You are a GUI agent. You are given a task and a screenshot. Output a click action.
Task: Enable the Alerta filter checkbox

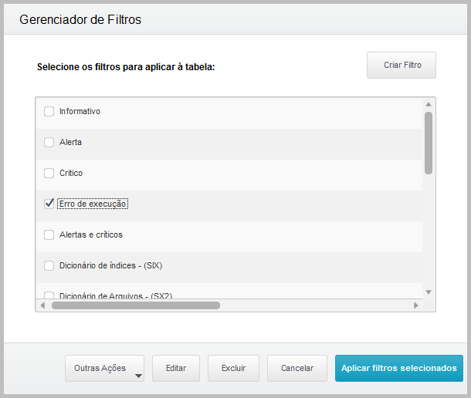(49, 142)
